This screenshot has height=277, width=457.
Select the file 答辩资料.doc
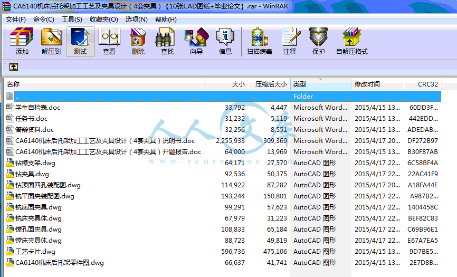(34, 130)
